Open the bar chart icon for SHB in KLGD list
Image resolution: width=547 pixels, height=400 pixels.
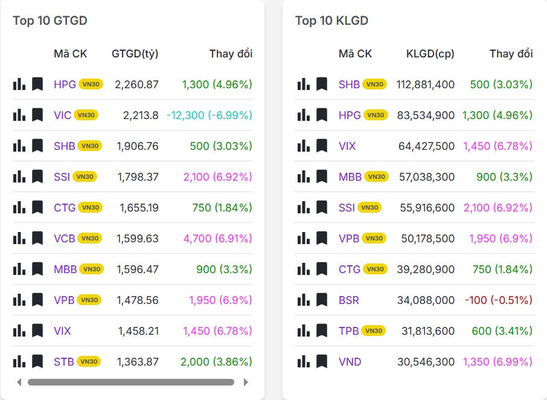302,83
